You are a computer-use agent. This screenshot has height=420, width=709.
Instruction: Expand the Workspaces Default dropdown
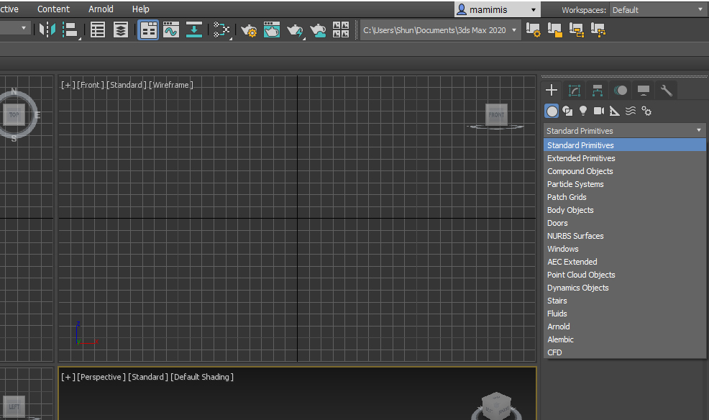click(x=657, y=10)
